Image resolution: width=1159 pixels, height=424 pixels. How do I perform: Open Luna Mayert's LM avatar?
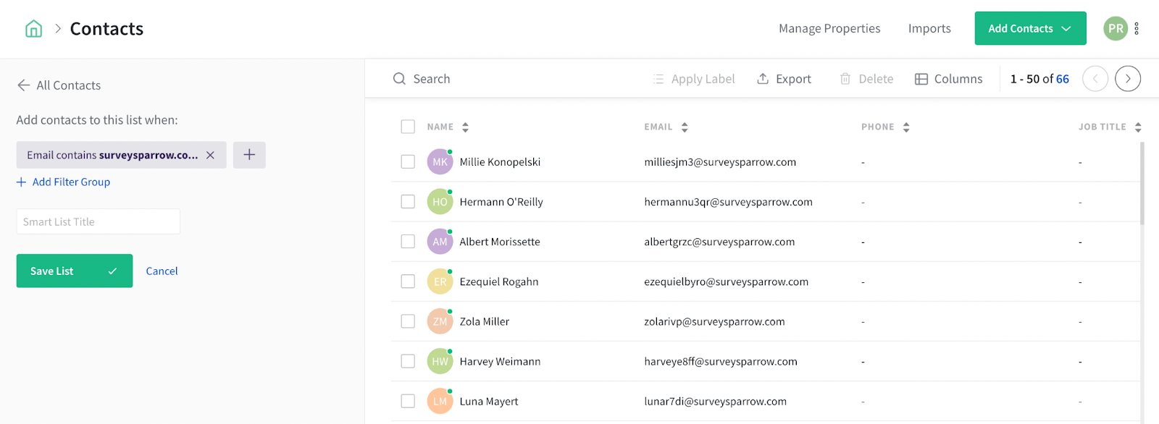coord(440,401)
